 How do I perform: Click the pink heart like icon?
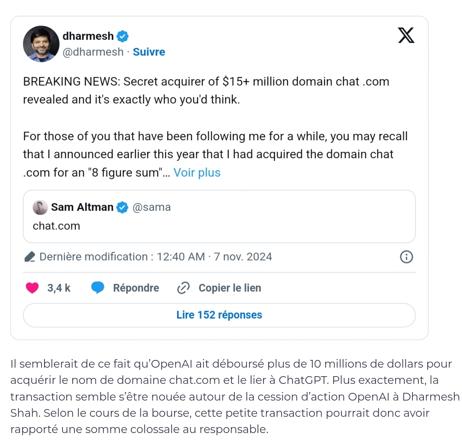point(32,288)
